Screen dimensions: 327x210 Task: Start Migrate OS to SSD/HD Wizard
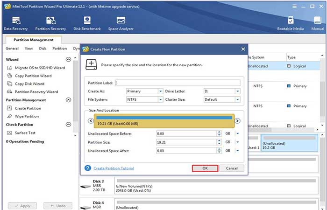pyautogui.click(x=36, y=68)
